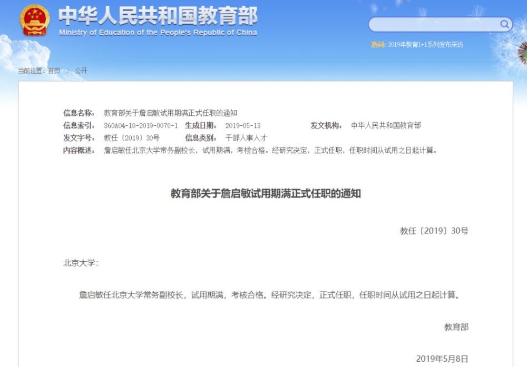Click document number 教任〔2019〕30号 in metadata

tap(132, 138)
